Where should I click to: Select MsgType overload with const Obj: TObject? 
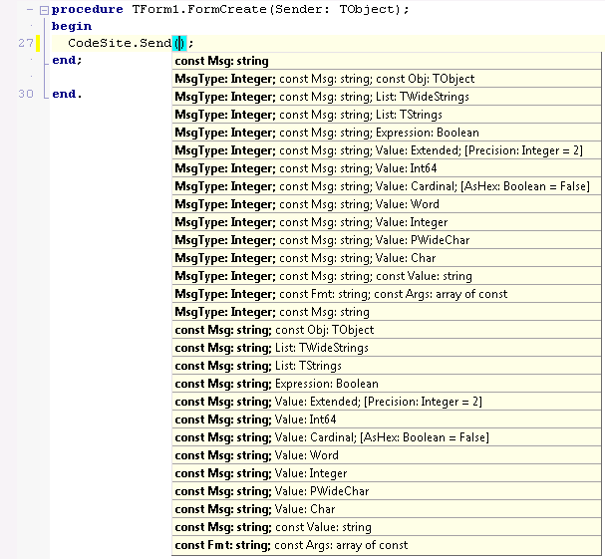point(387,79)
